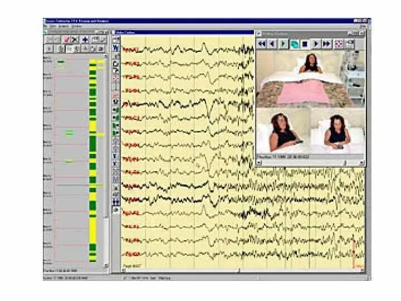Click the topmost icon in the EEG vertical toolbar

[116, 40]
